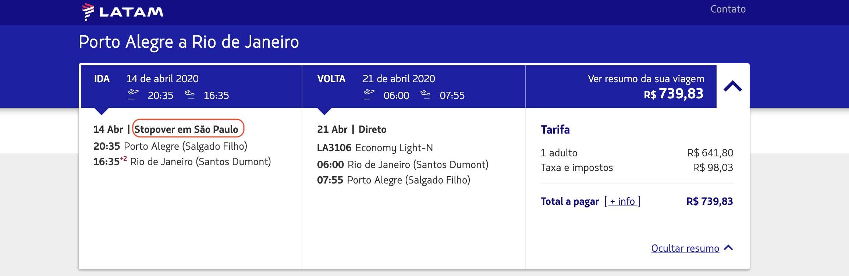Image resolution: width=849 pixels, height=276 pixels.
Task: Click the VOLTA arrival plane icon
Action: 425,95
